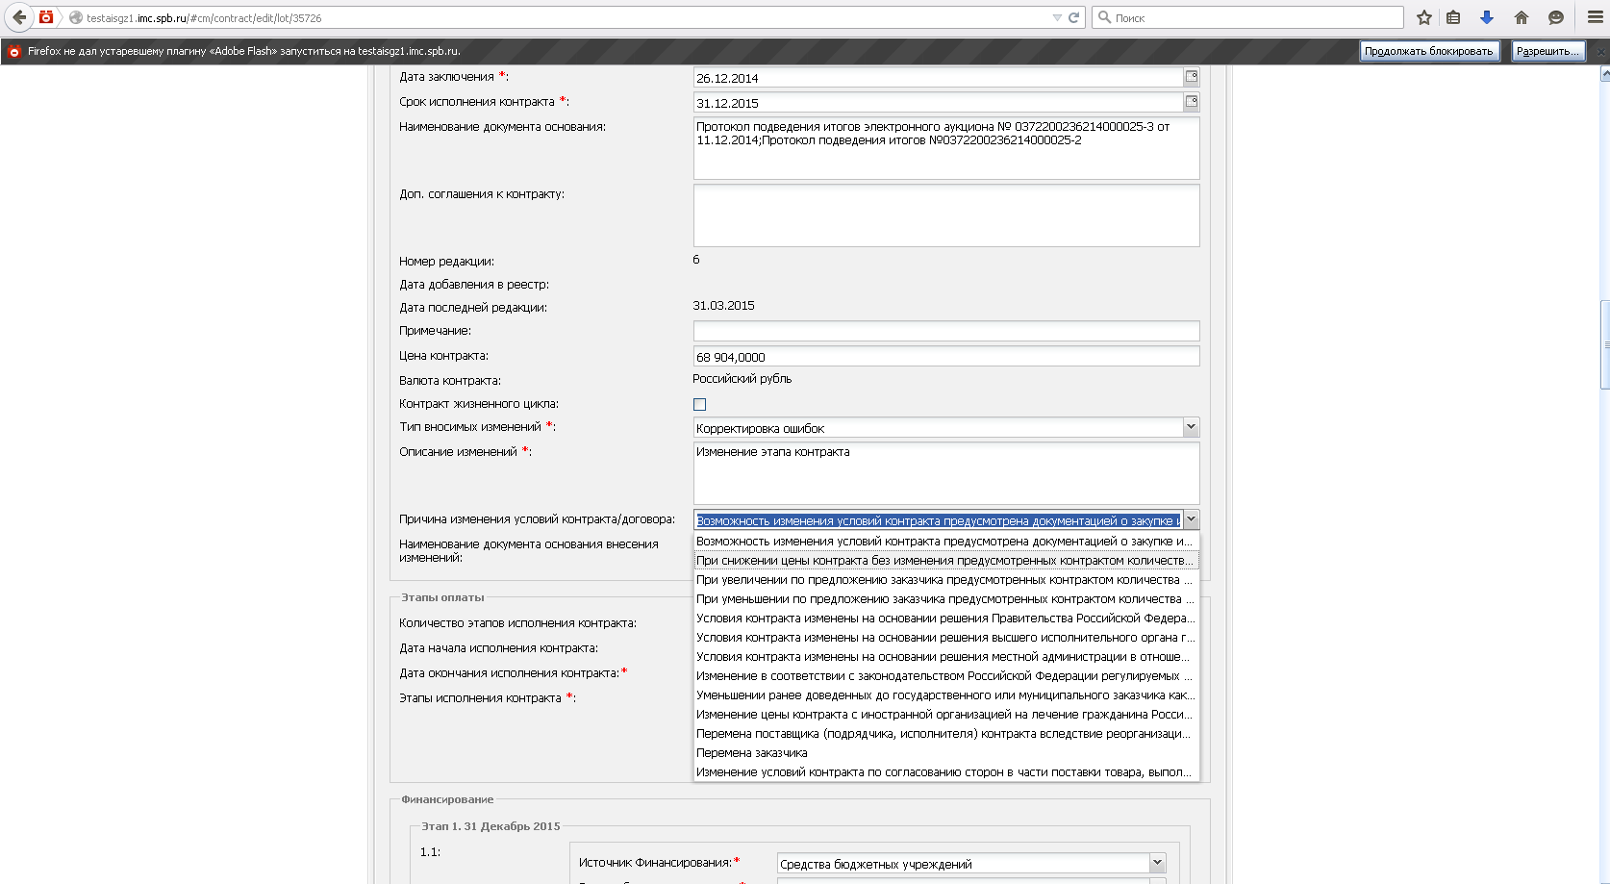Collapse the Причина изменения условий dropdown arrow
The image size is (1610, 884).
click(x=1191, y=520)
